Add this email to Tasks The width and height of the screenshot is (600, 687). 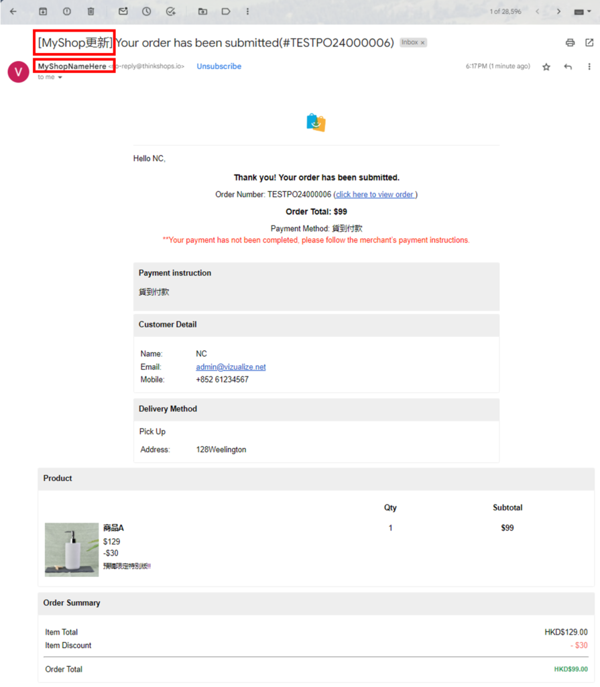tap(171, 11)
